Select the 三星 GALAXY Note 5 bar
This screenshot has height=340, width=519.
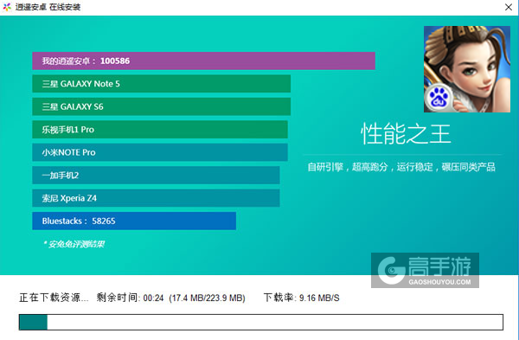[161, 84]
